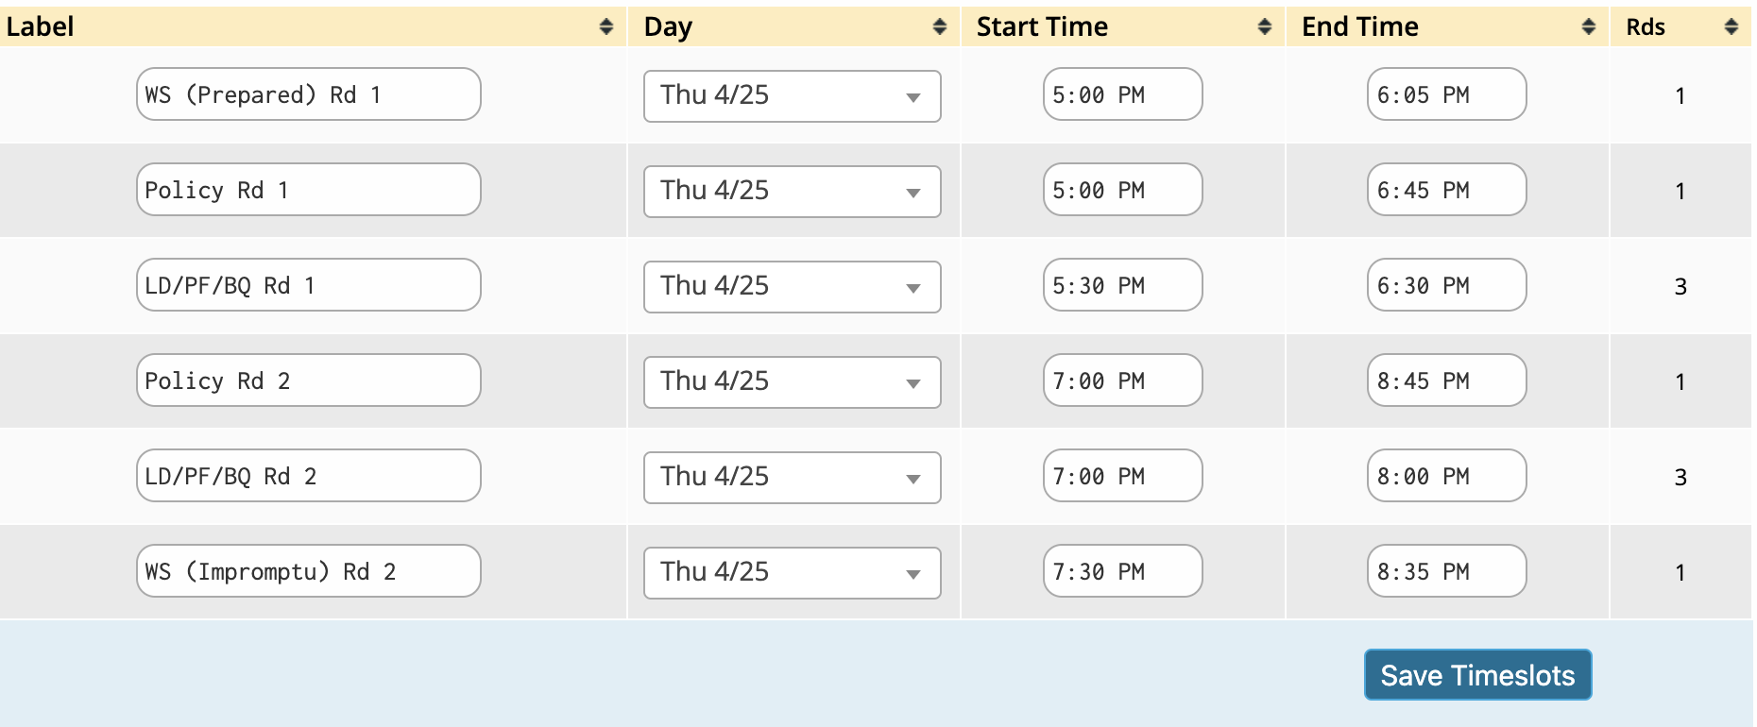Click End Time sort arrows icon

pyautogui.click(x=1589, y=27)
